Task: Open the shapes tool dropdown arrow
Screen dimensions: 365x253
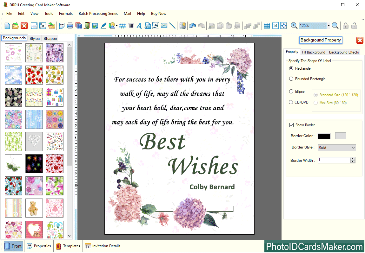Action: click(x=117, y=26)
